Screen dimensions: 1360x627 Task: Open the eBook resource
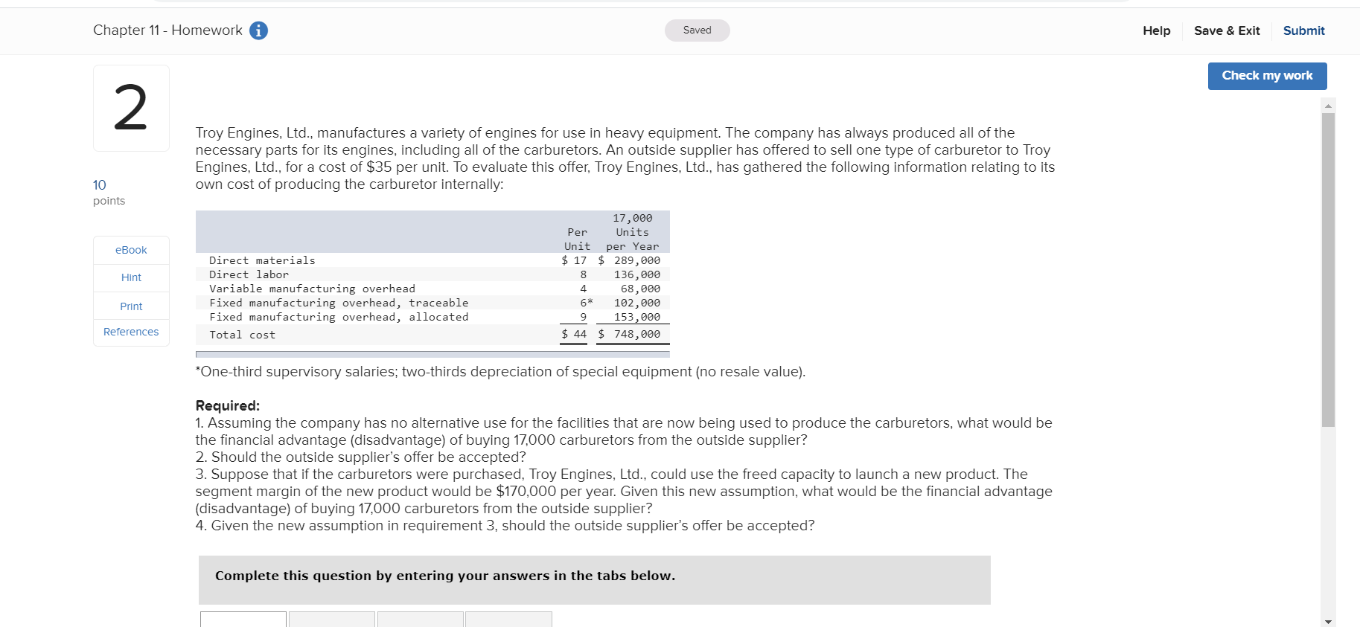click(131, 250)
